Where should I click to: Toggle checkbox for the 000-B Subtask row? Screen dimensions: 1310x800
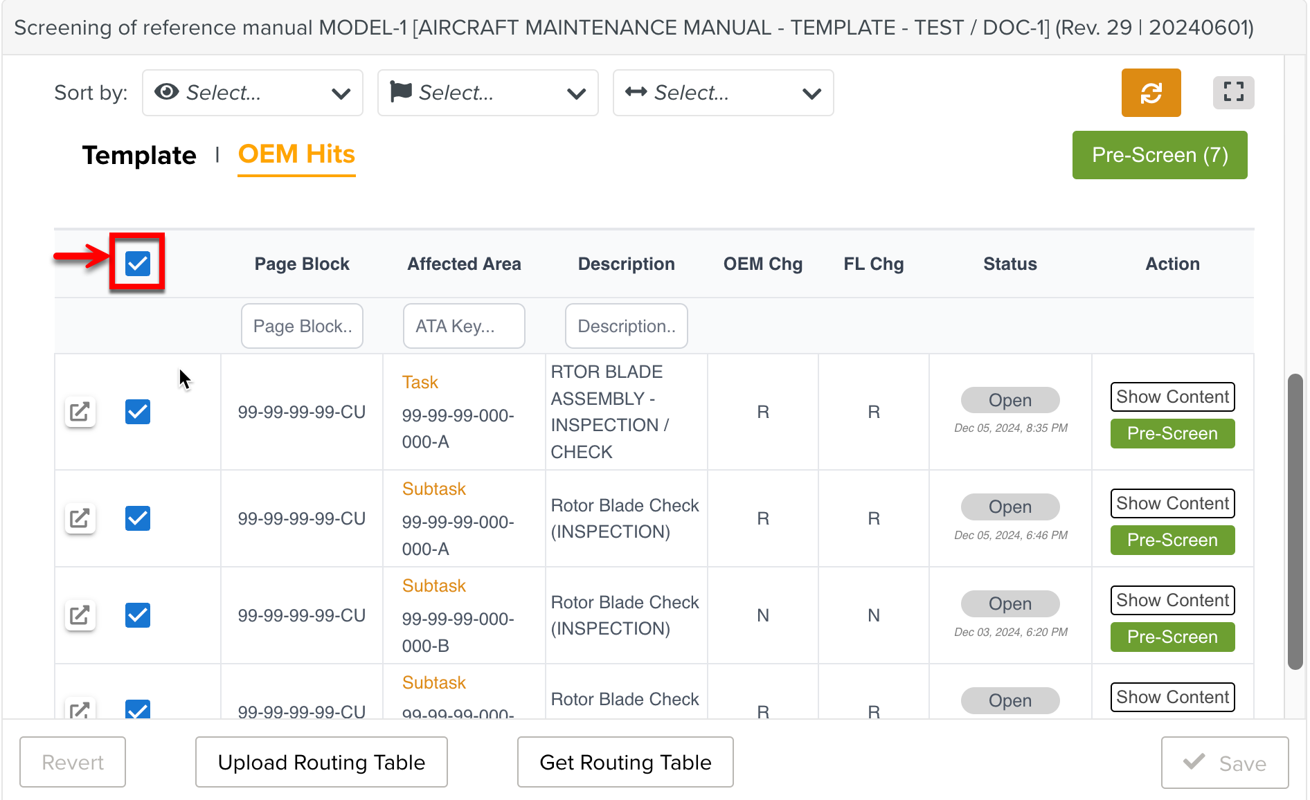point(138,615)
